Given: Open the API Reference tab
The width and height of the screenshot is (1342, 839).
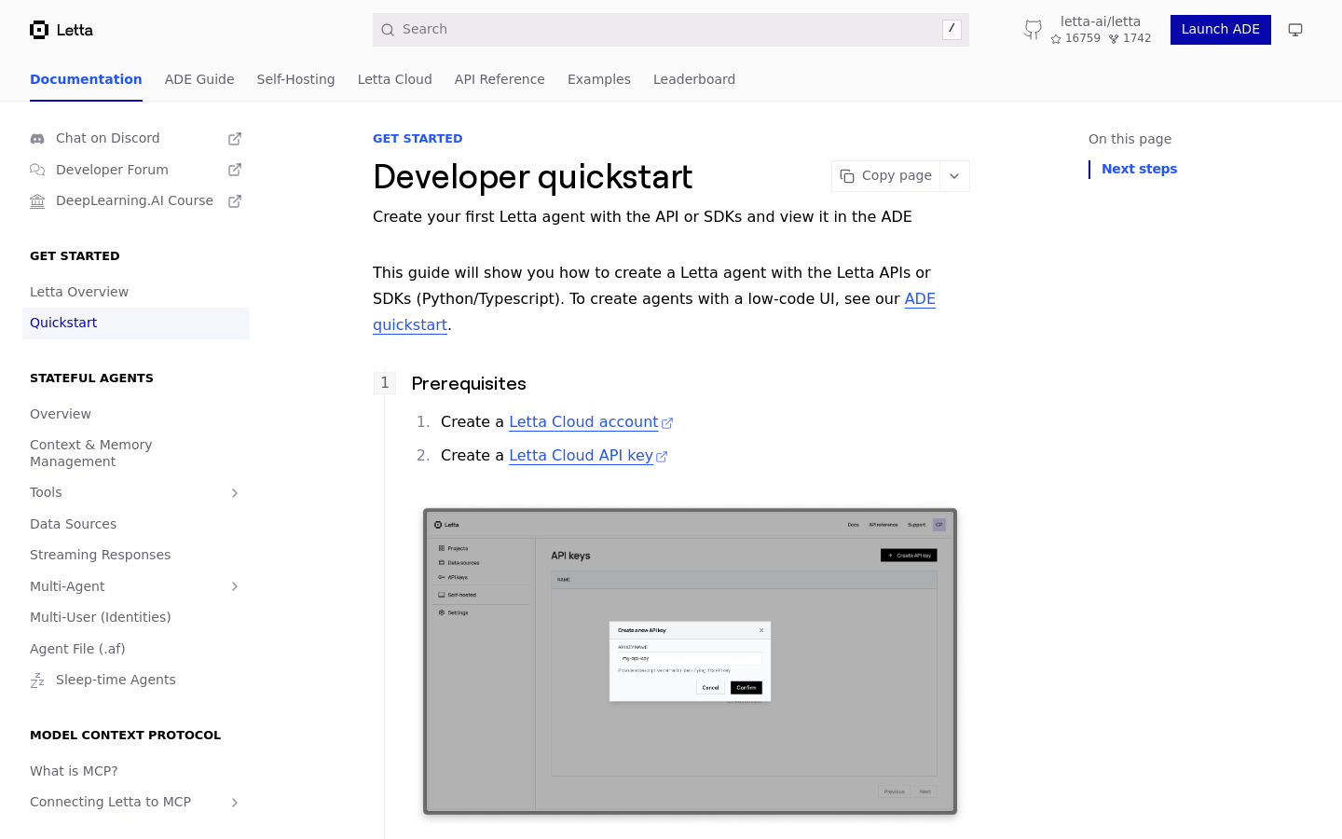Looking at the screenshot, I should point(500,79).
